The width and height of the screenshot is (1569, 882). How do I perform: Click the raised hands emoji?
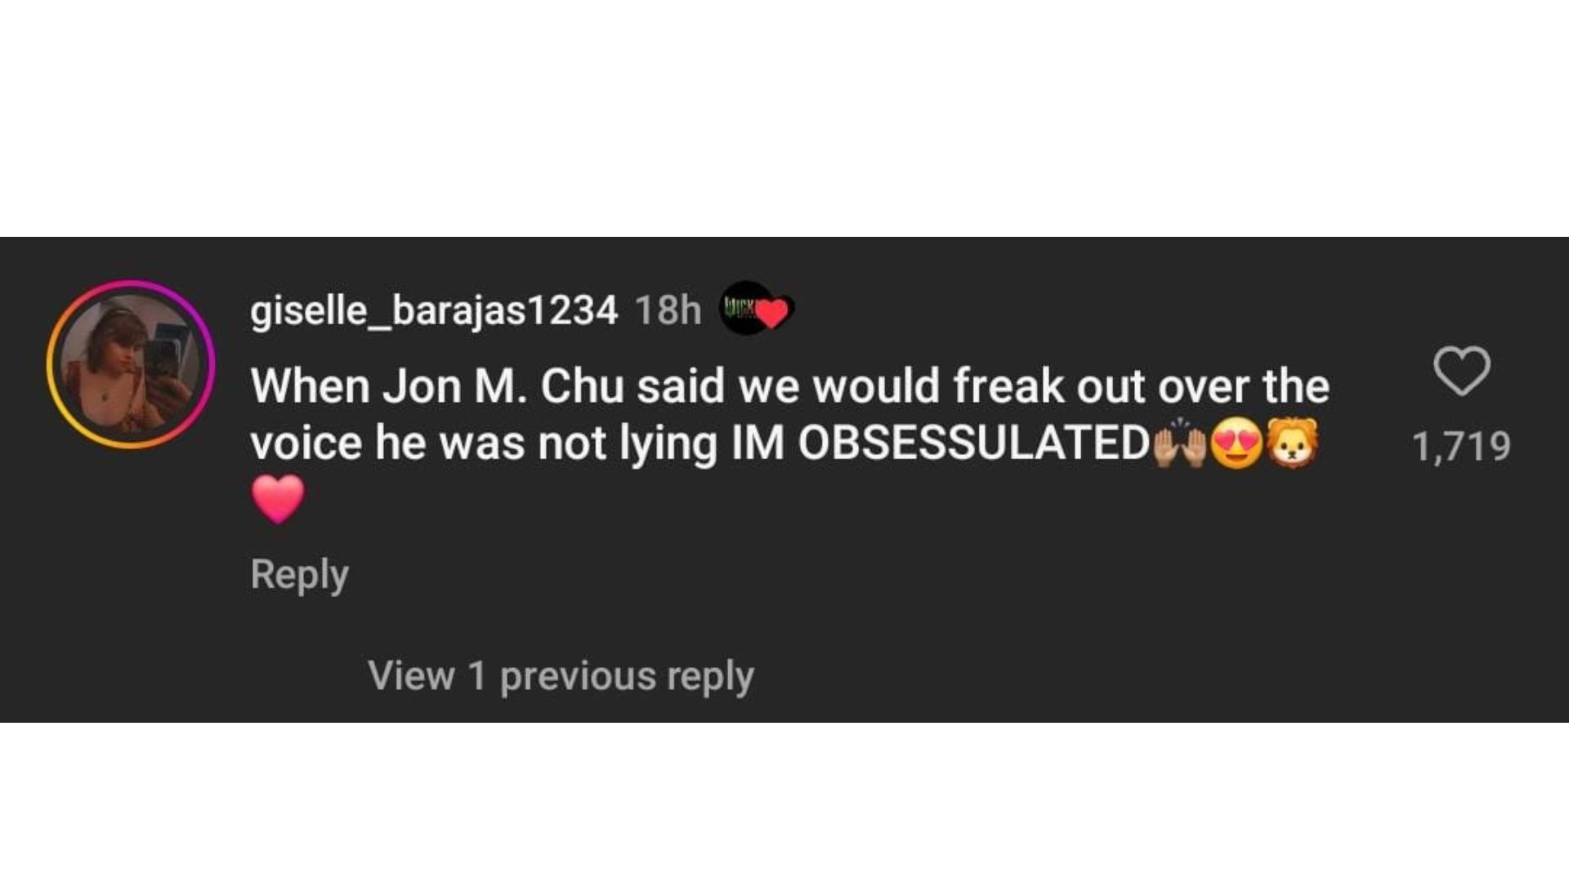coord(1179,444)
